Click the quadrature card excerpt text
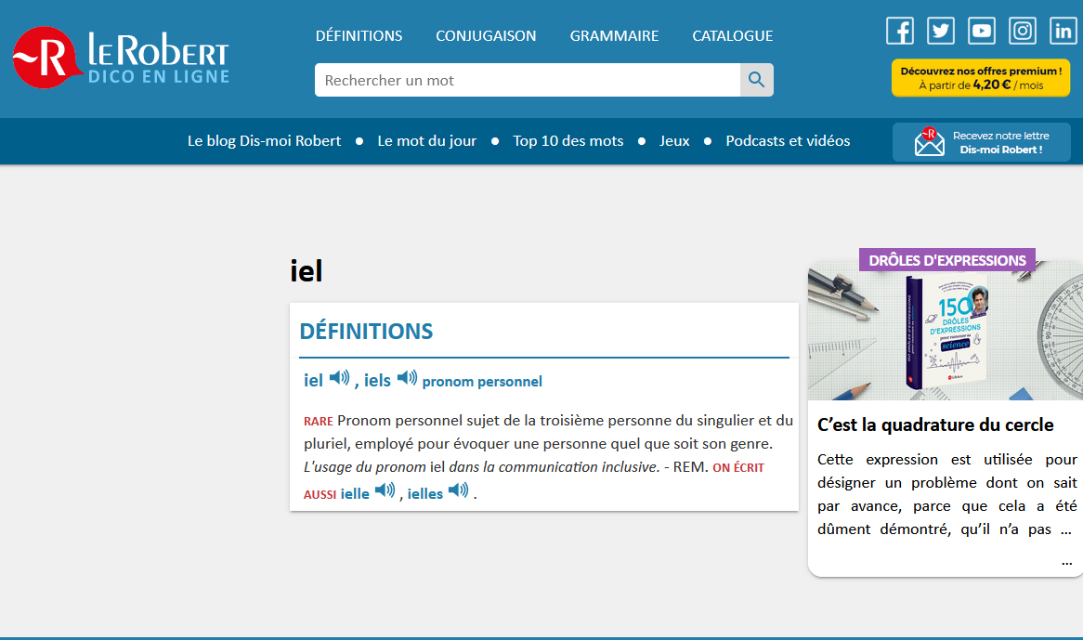Viewport: 1083px width, 640px height. coord(947,494)
